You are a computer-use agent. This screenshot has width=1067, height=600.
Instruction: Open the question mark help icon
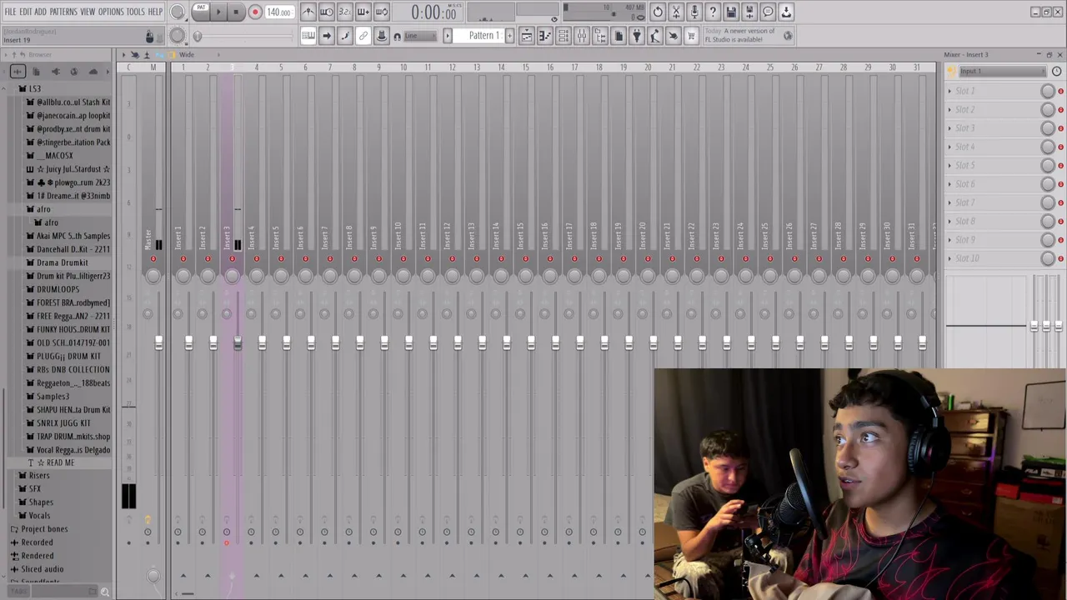coord(713,12)
